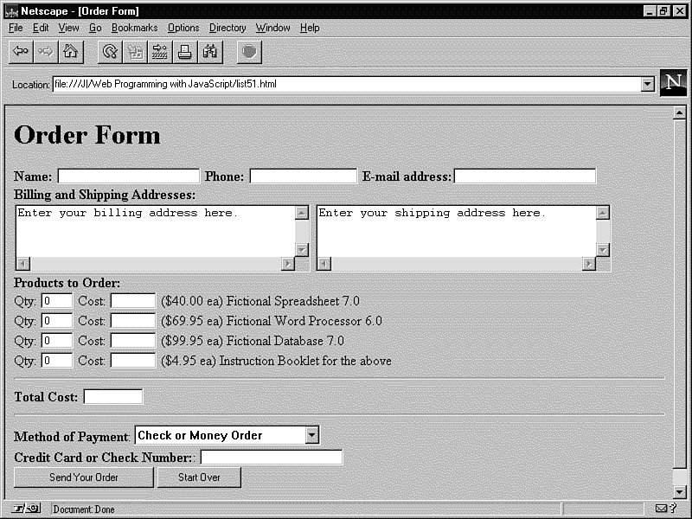Click the billing address horizontal scrollbar track

tap(156, 264)
